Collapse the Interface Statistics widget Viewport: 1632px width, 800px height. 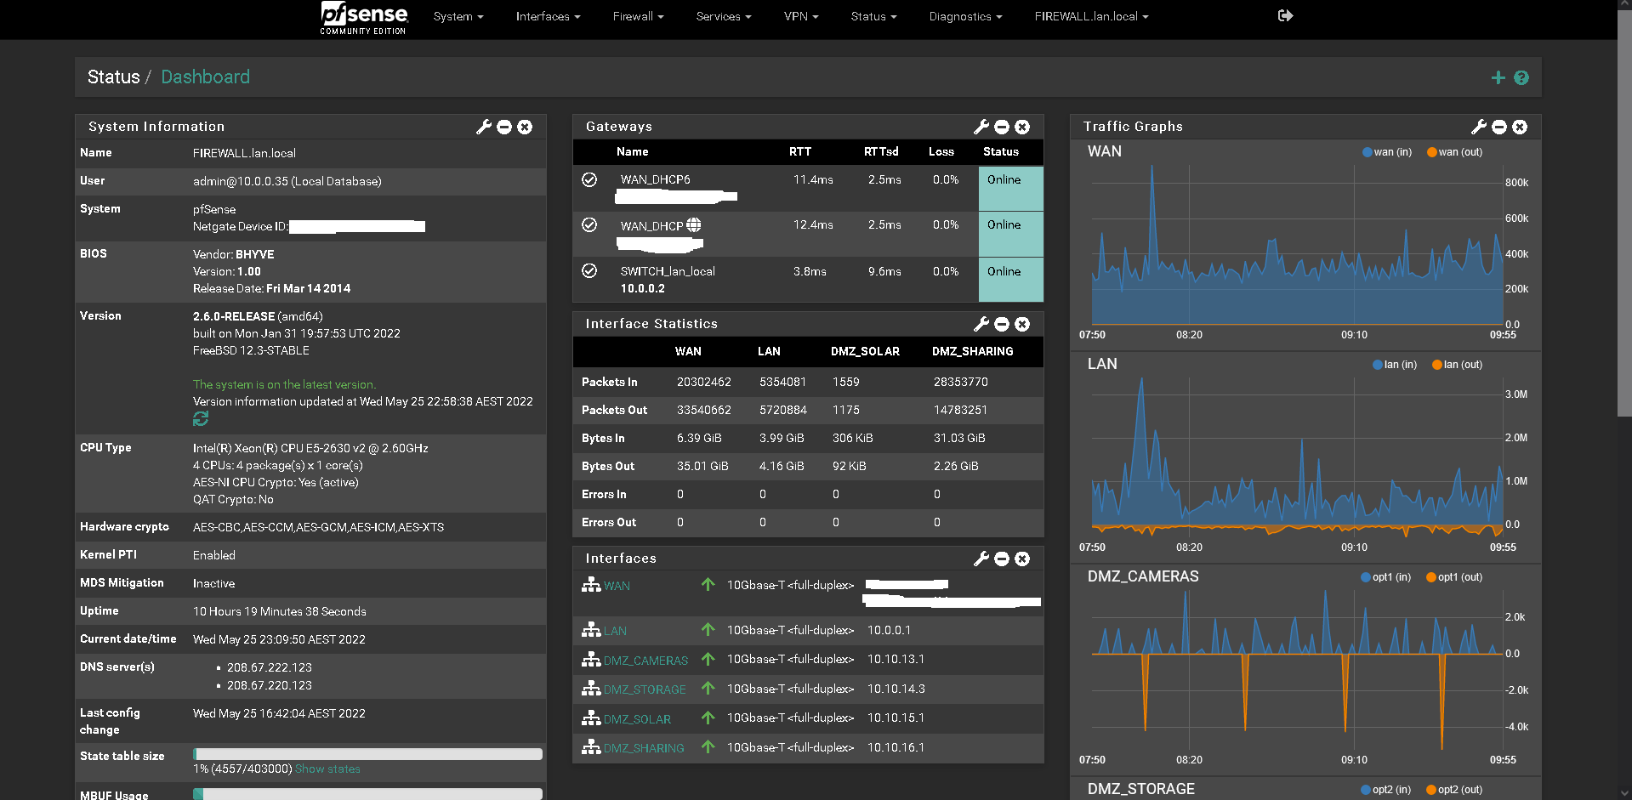pos(1002,324)
